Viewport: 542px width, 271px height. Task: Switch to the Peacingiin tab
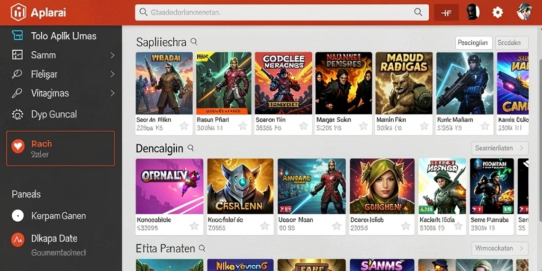coord(474,43)
